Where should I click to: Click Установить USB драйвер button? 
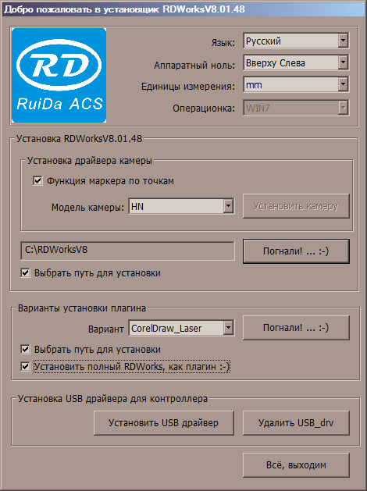point(164,423)
